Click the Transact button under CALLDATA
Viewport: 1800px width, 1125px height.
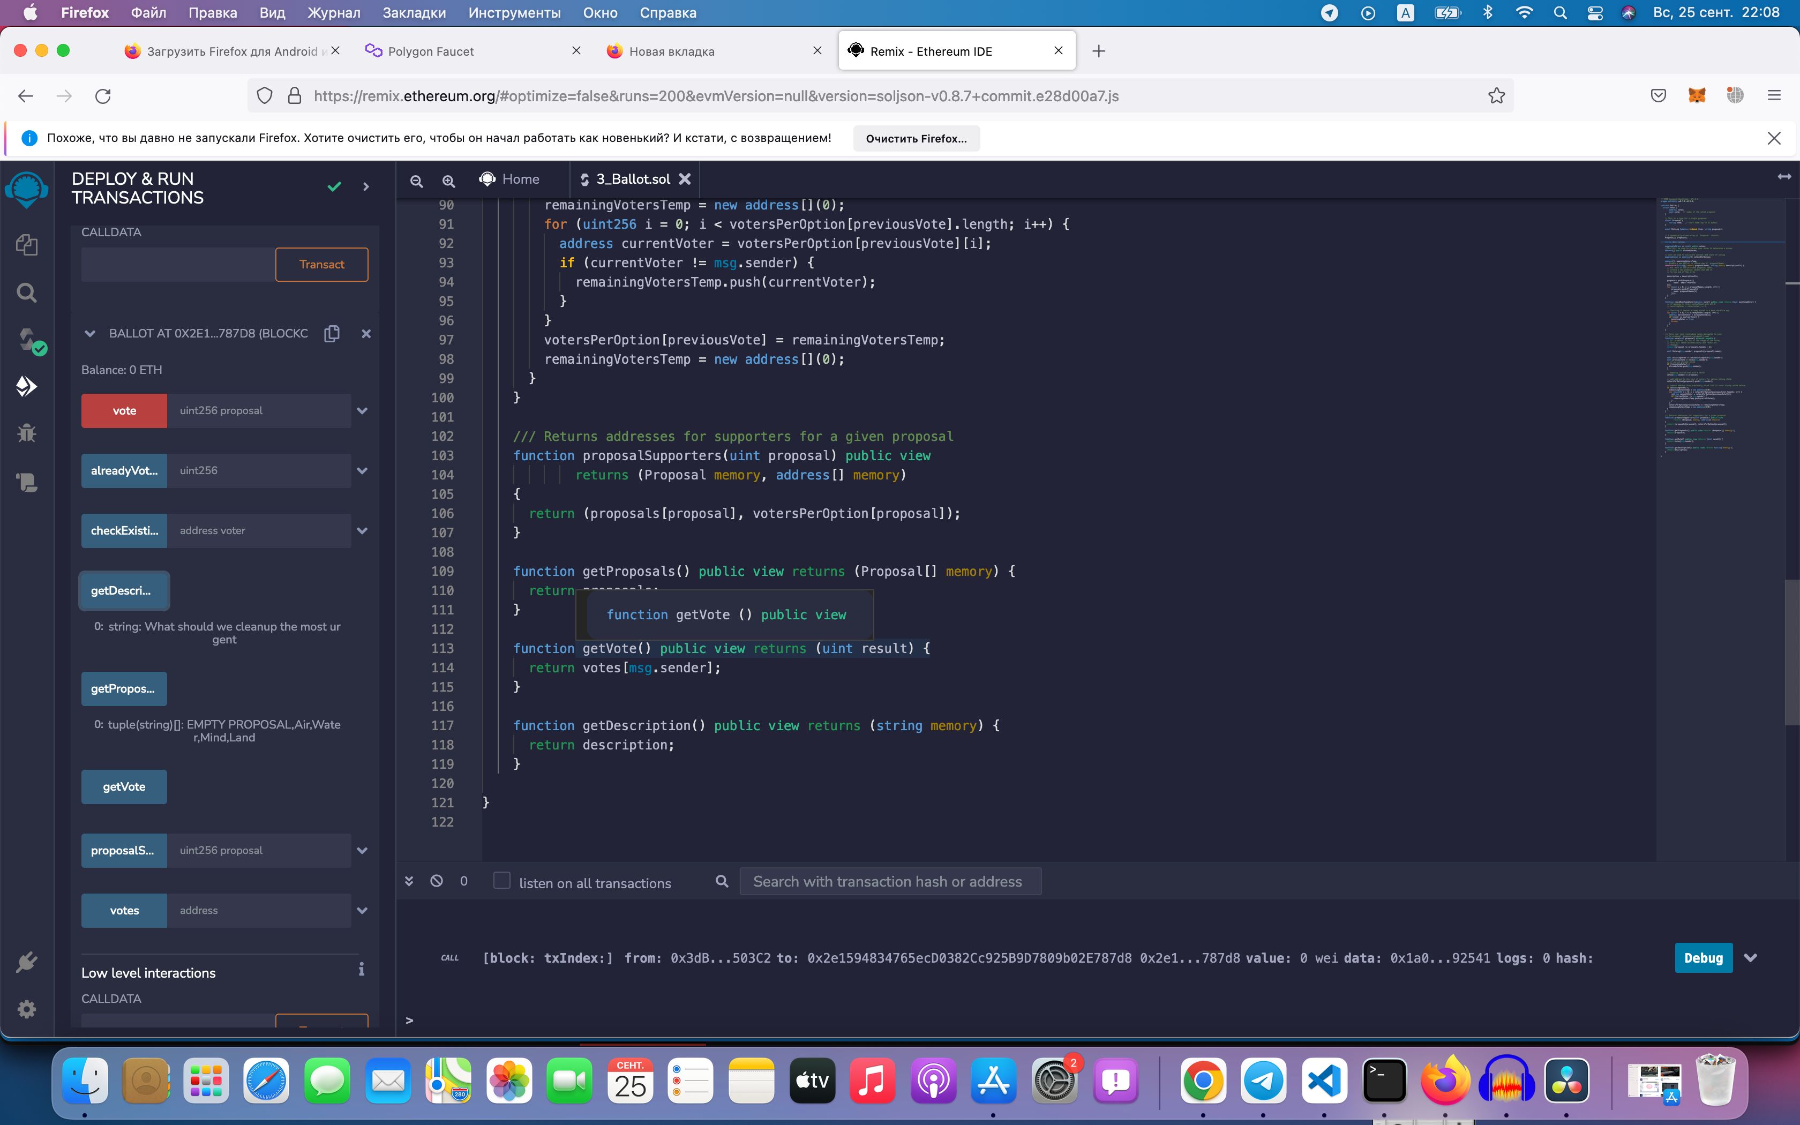321,265
